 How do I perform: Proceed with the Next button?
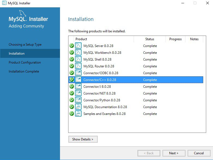(x=174, y=153)
